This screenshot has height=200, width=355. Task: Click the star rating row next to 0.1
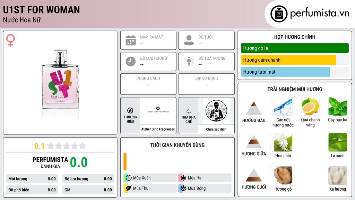click(67, 146)
